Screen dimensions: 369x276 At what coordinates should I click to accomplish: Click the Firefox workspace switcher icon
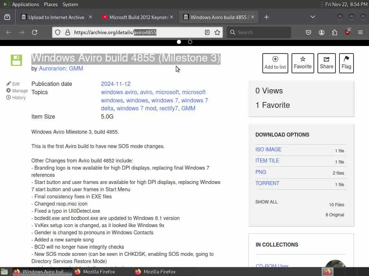pyautogui.click(x=328, y=272)
